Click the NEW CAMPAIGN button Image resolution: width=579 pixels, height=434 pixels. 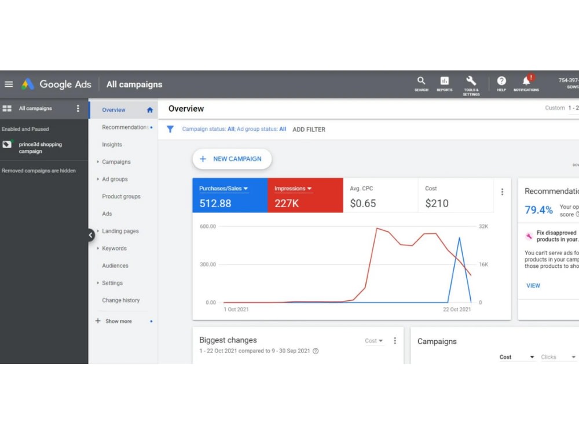pos(232,159)
